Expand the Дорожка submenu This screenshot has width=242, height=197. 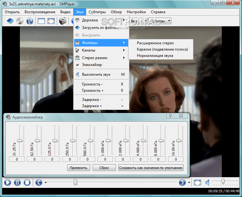[x=101, y=20]
